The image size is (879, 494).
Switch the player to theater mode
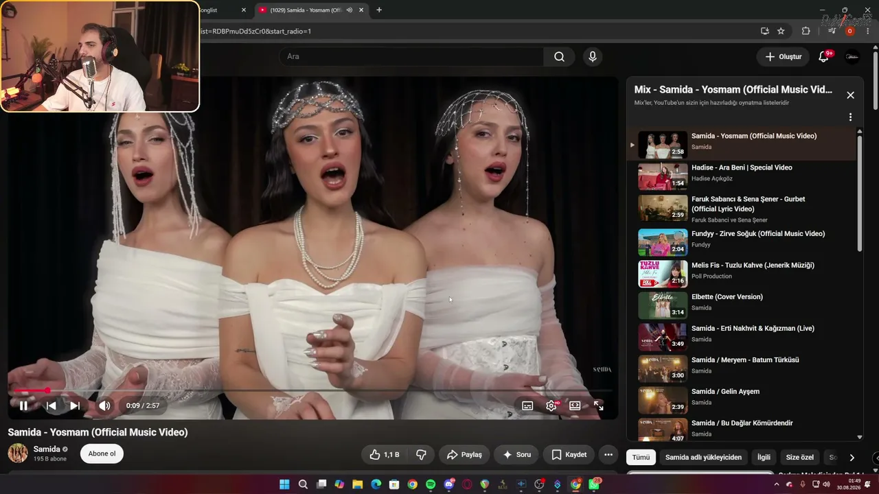(575, 405)
